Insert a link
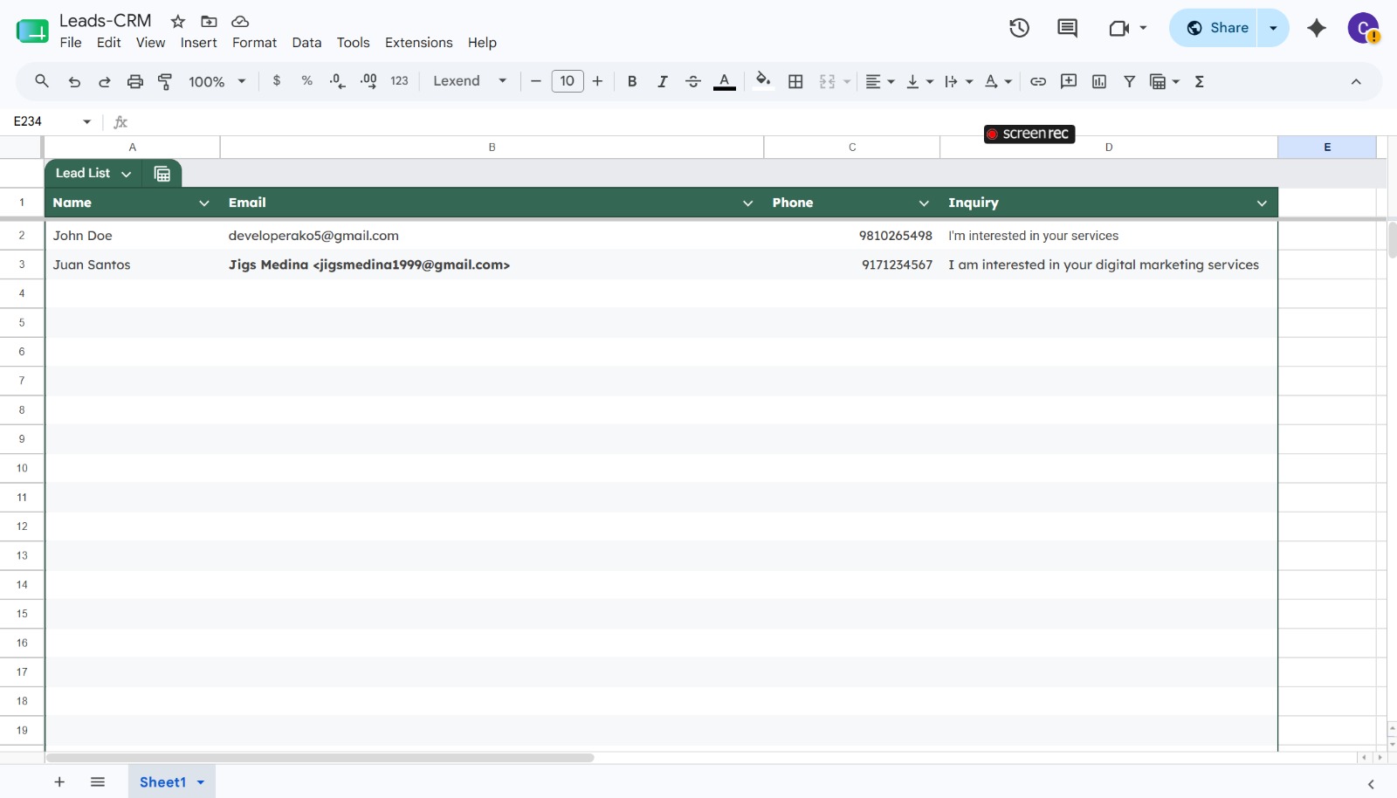The height and width of the screenshot is (798, 1397). [x=1038, y=81]
